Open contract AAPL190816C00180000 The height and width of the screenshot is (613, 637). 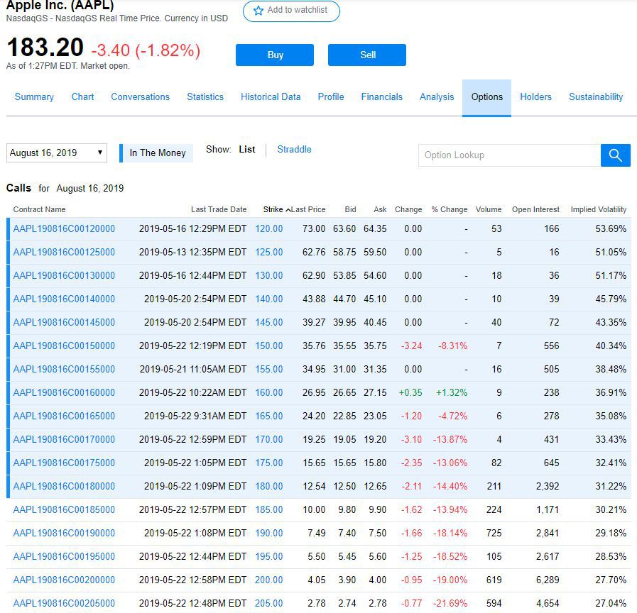click(x=62, y=486)
